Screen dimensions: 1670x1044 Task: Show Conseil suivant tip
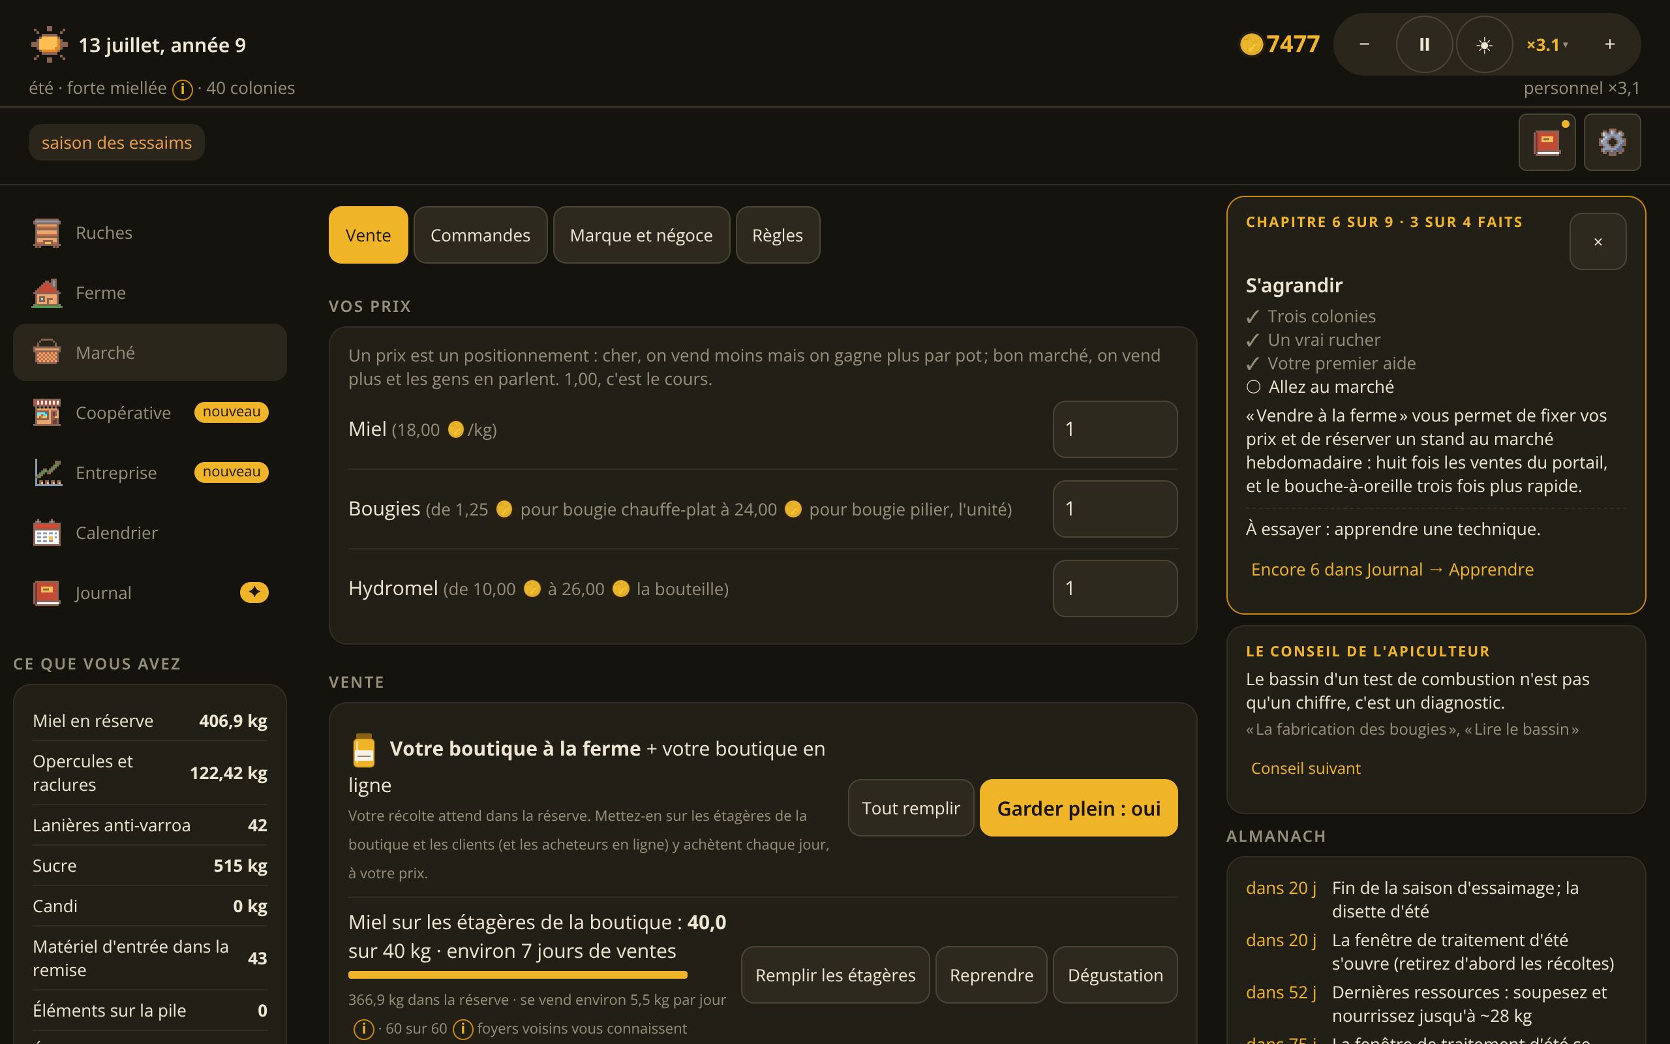1305,769
